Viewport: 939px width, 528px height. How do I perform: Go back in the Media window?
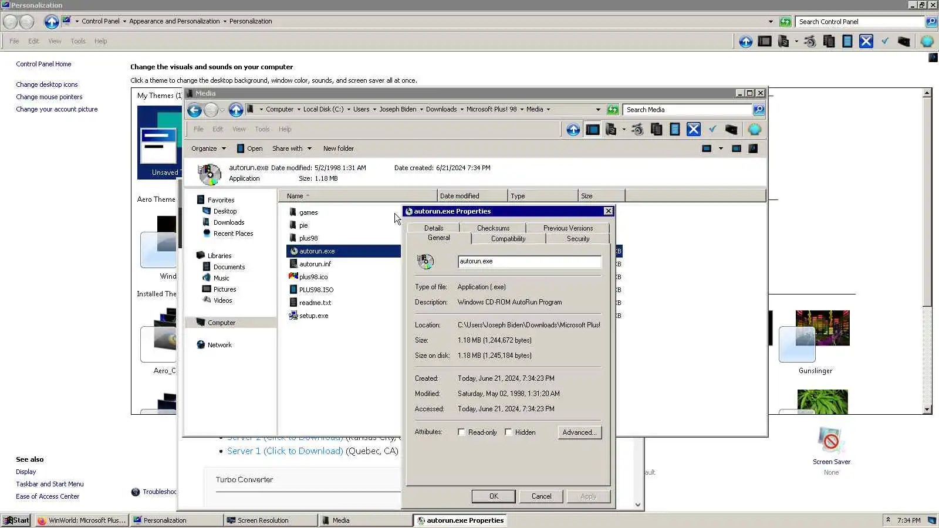click(194, 110)
